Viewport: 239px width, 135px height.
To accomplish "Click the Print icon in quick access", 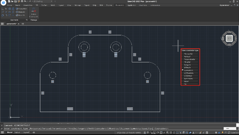I will [x=22, y=1].
